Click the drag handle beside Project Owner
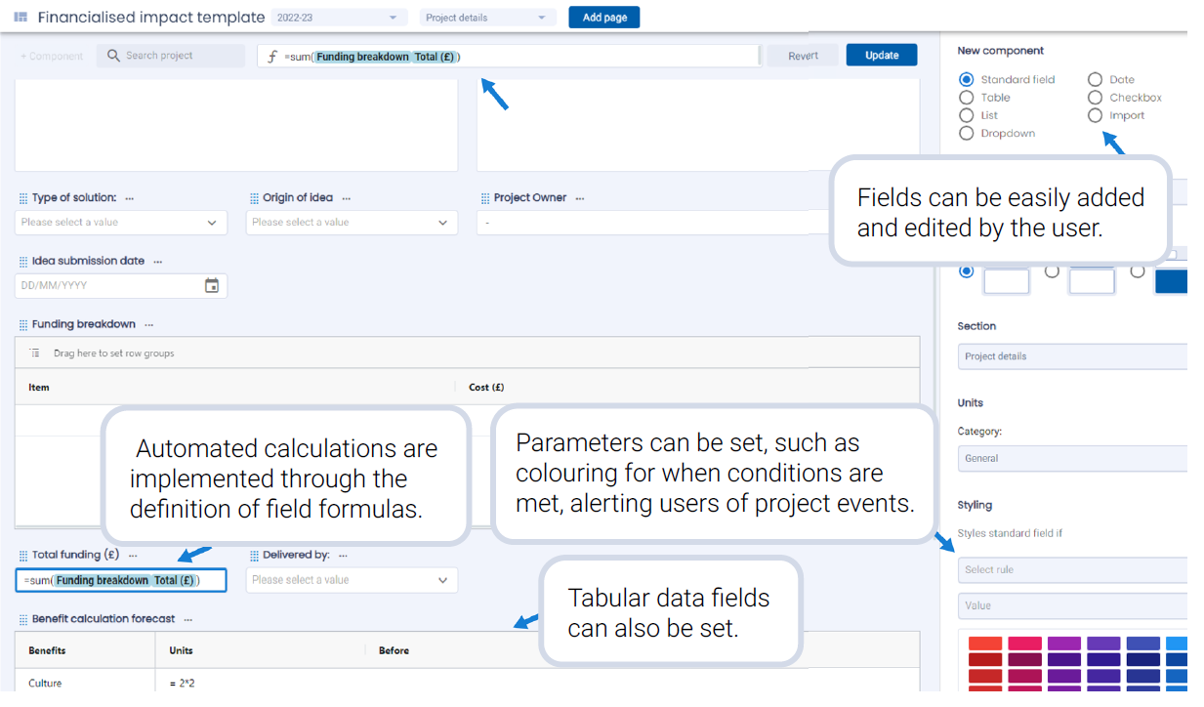Screen dimensions: 1204x707 pyautogui.click(x=485, y=198)
